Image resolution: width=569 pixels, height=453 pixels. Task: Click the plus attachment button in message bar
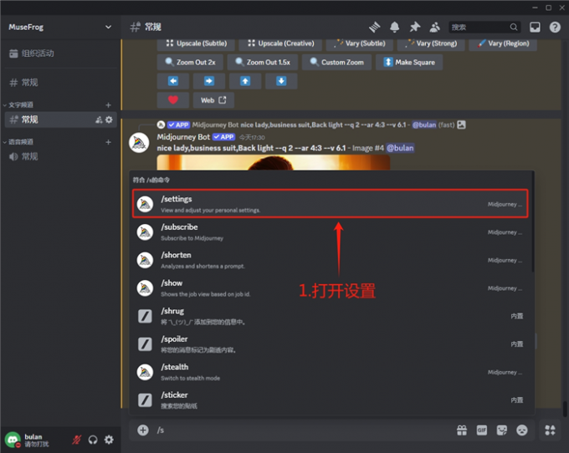143,430
